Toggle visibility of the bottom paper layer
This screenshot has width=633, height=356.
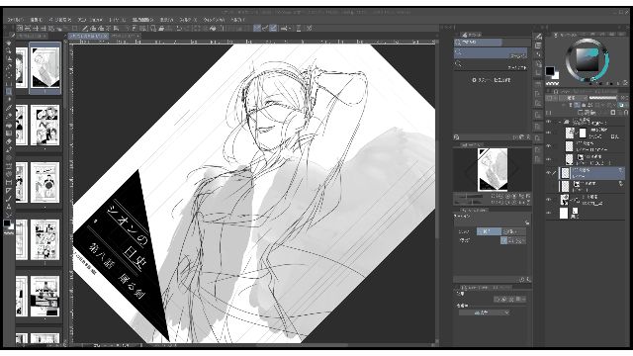(x=549, y=213)
